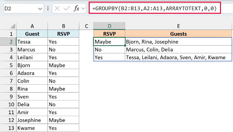Click the Cancel (X) formula button

pyautogui.click(x=57, y=8)
